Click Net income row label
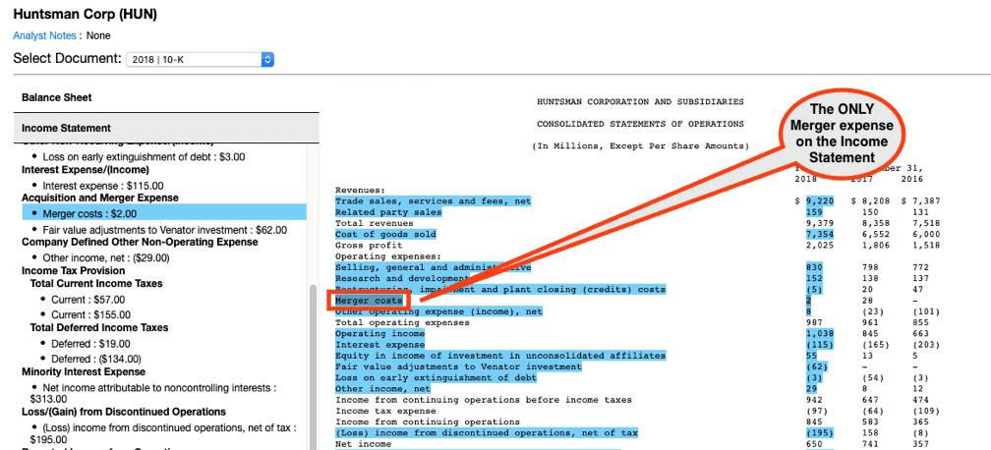Screen dimensions: 991x450 [363, 444]
